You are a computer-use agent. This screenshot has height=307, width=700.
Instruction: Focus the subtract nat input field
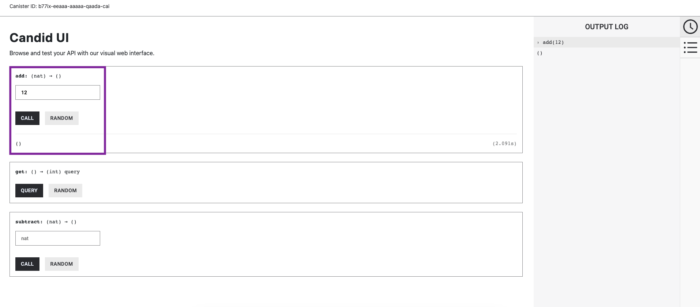[58, 238]
